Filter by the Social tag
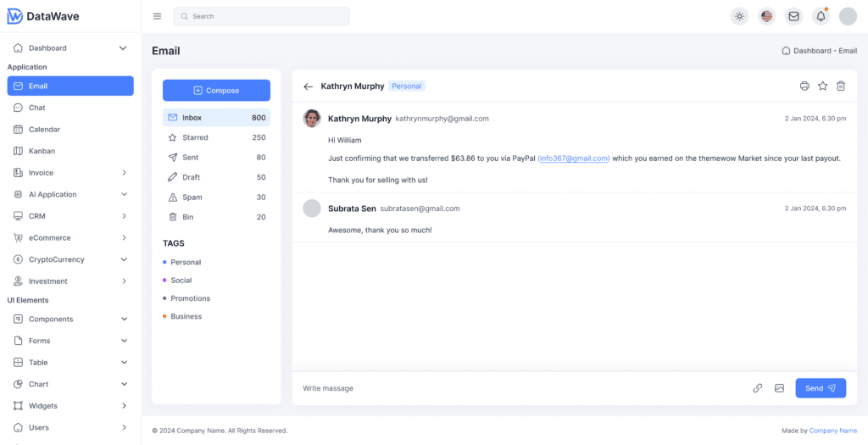This screenshot has height=445, width=868. click(181, 281)
